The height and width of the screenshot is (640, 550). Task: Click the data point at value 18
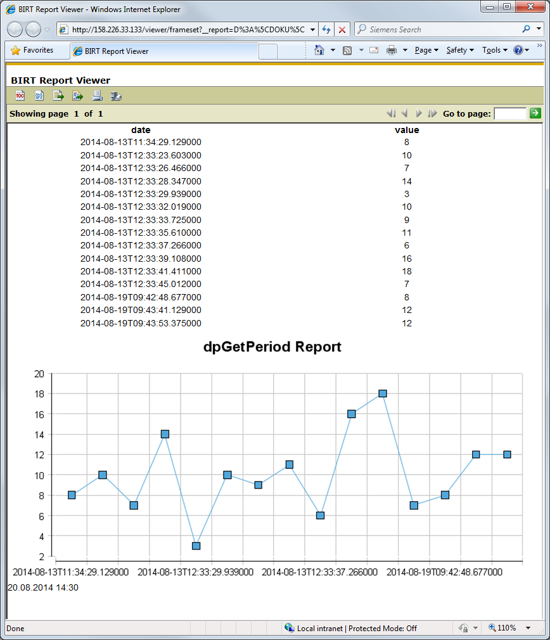tap(383, 394)
